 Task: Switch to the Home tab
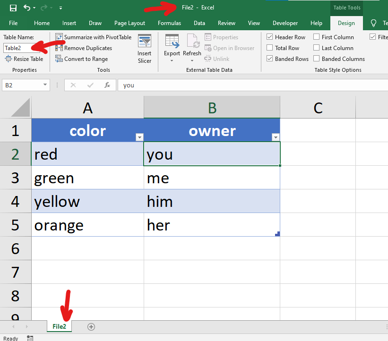click(x=42, y=23)
